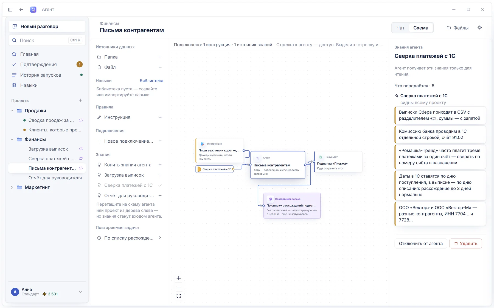Viewport: 494px width, 308px height.
Task: Add a Папка data source
Action: click(x=160, y=57)
